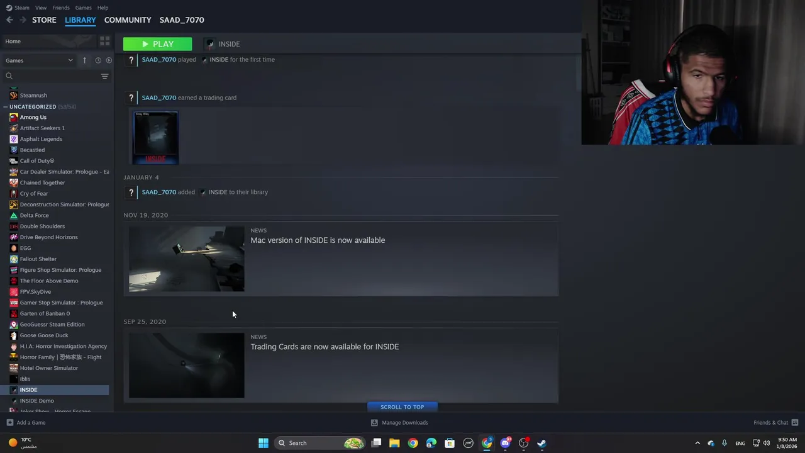
Task: Open Google Chrome from taskbar
Action: click(413, 443)
